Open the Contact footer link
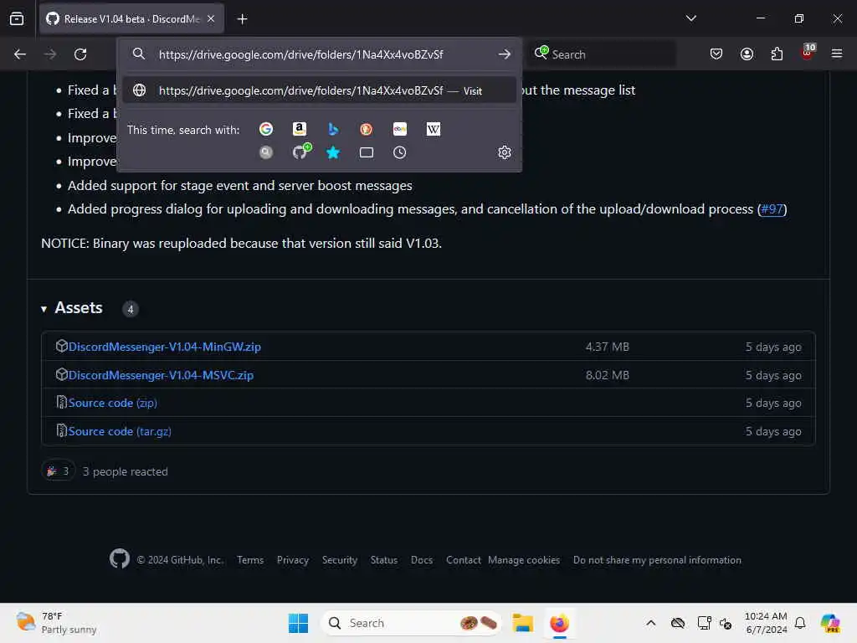Screen dimensions: 857x643 point(463,560)
